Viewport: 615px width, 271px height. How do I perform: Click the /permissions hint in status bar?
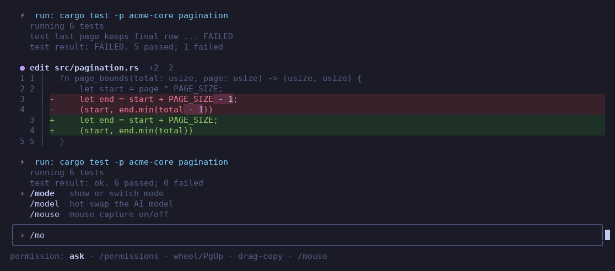128,257
